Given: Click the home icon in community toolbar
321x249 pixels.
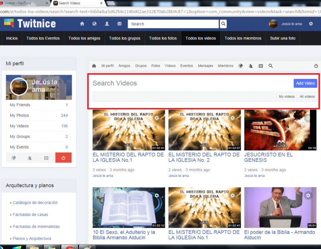Looking at the screenshot, I should point(94,66).
